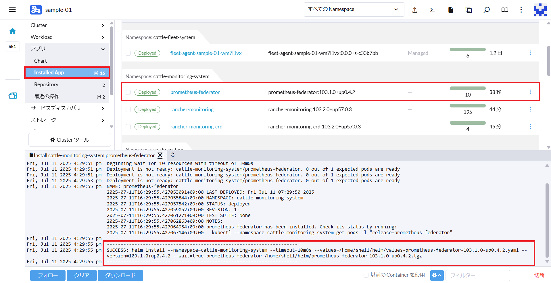Download the KubeConfig file icon
The height and width of the screenshot is (283, 551).
[x=450, y=10]
